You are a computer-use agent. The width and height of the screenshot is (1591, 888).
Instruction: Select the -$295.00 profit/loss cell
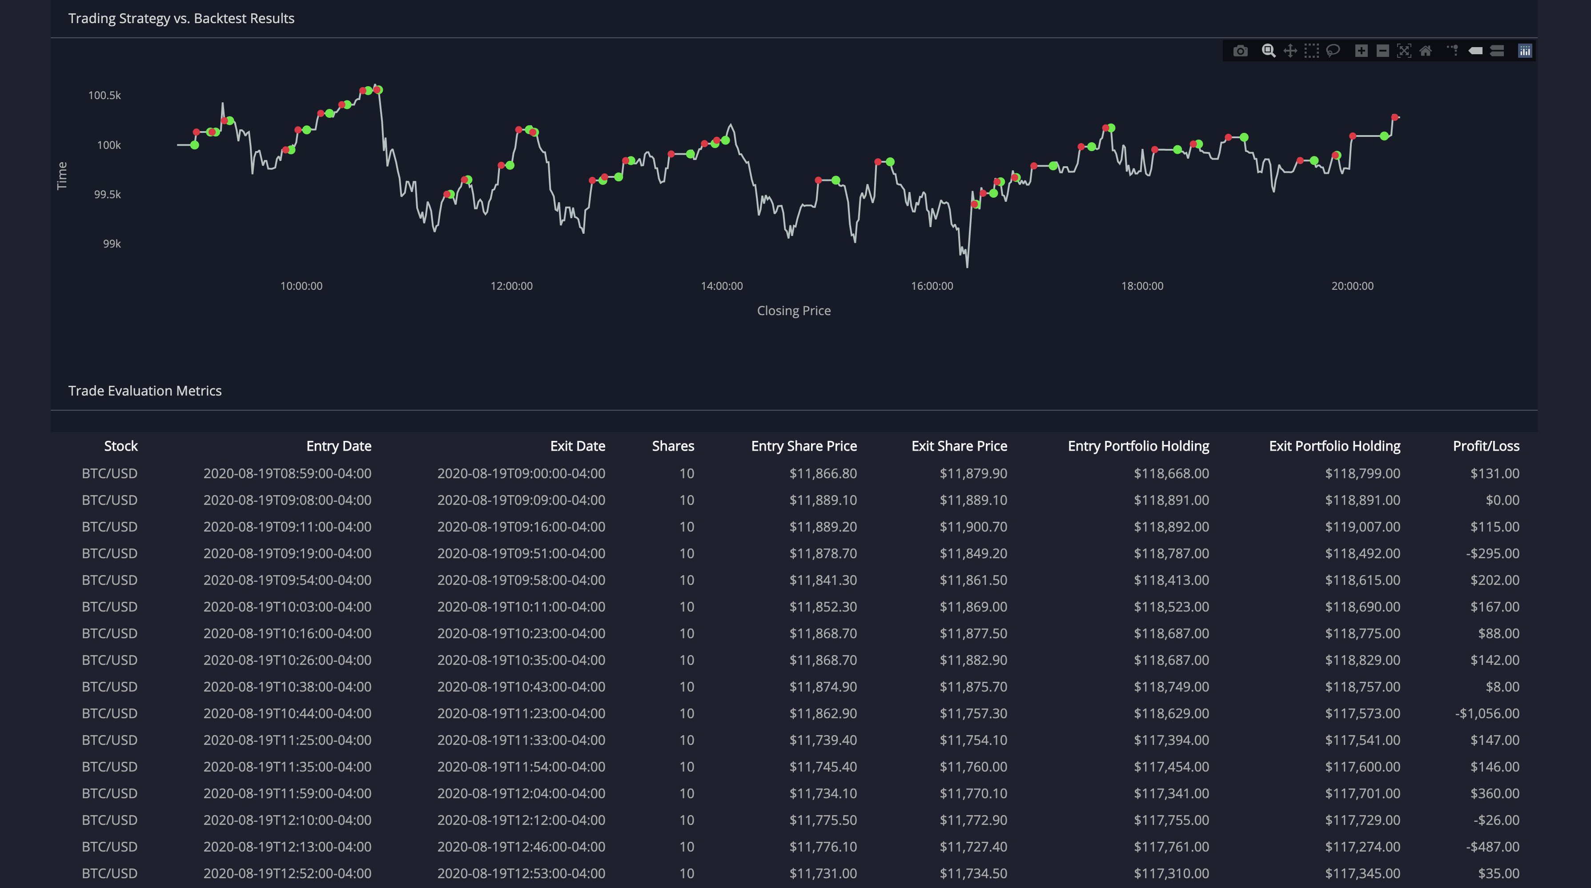click(1492, 553)
